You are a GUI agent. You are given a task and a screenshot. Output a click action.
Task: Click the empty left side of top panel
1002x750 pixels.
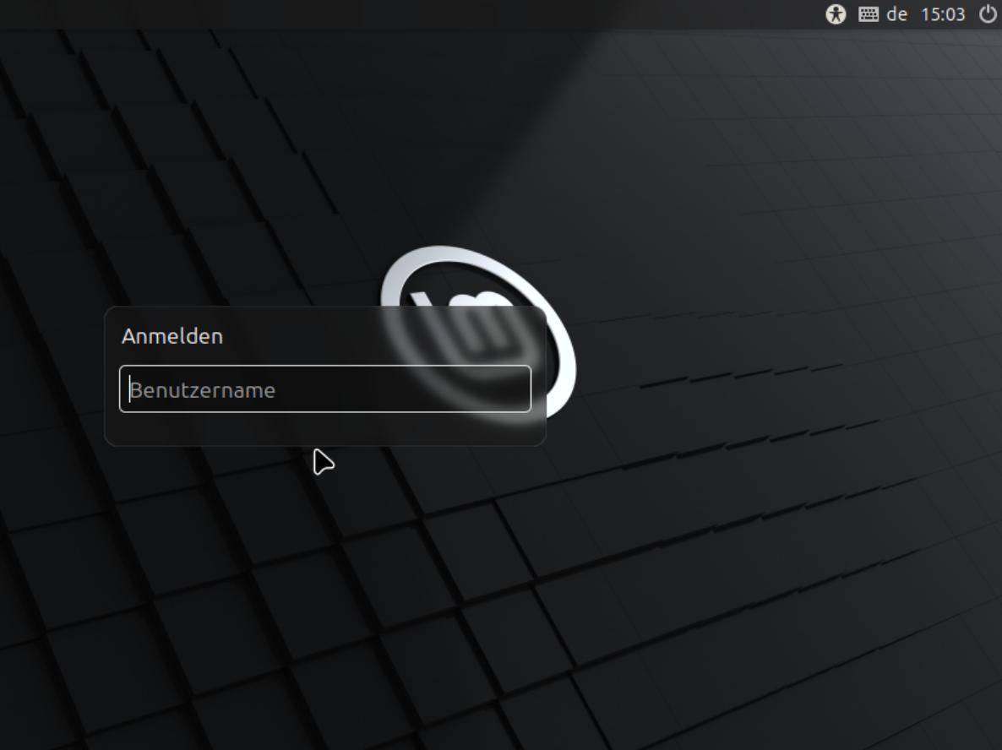tap(253, 14)
